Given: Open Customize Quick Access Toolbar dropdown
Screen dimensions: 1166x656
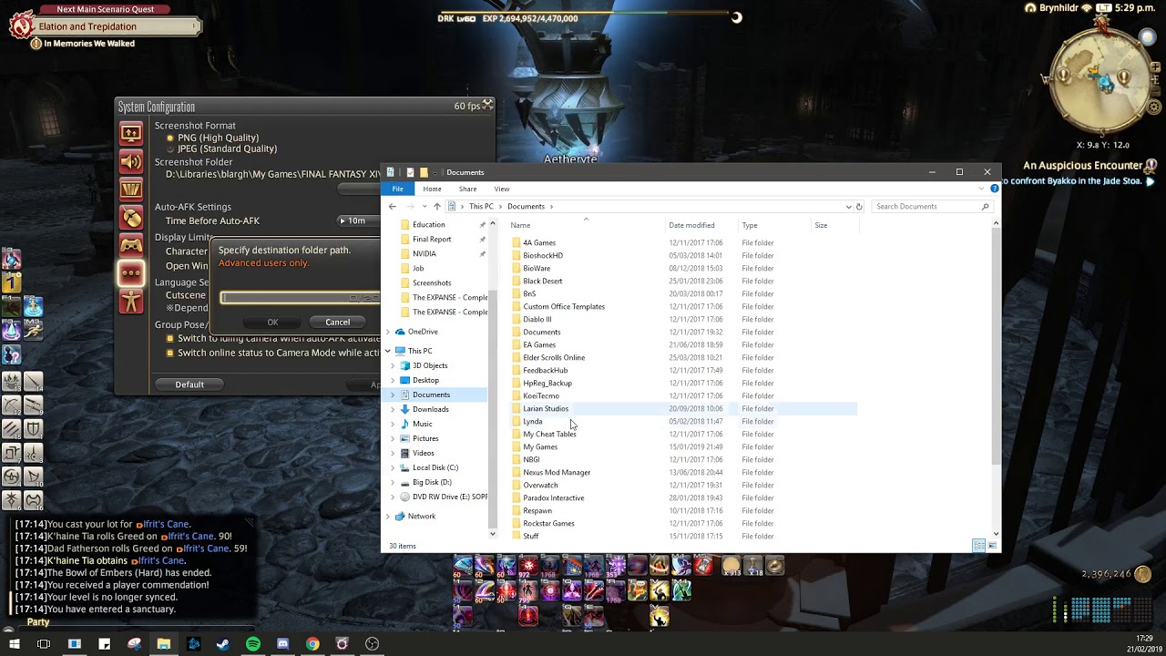Looking at the screenshot, I should pos(436,172).
